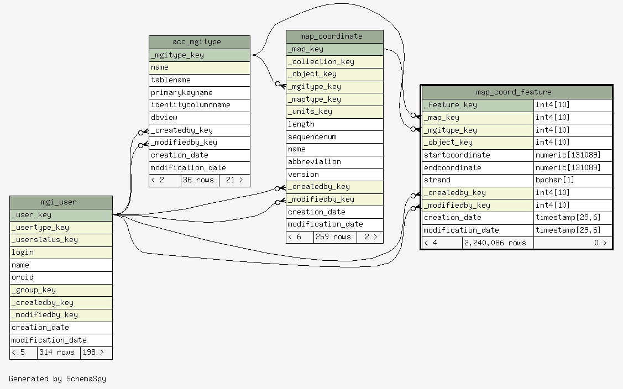Select the _collection_key column
The image size is (623, 389).
point(334,62)
